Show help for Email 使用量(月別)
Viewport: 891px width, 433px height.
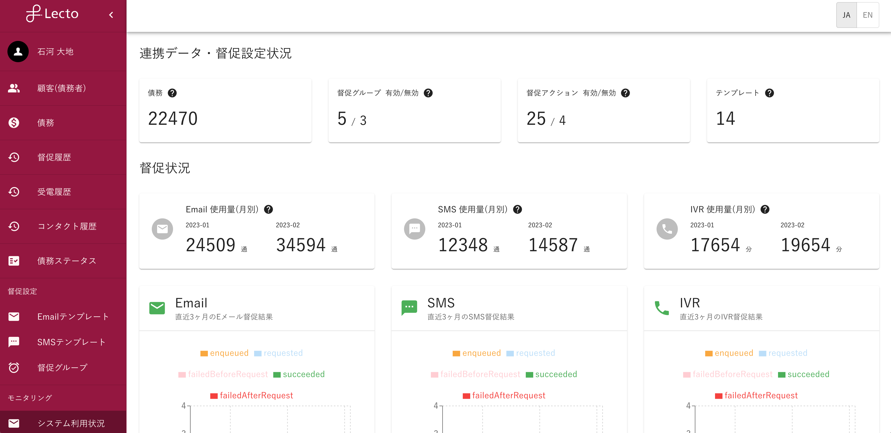point(268,209)
